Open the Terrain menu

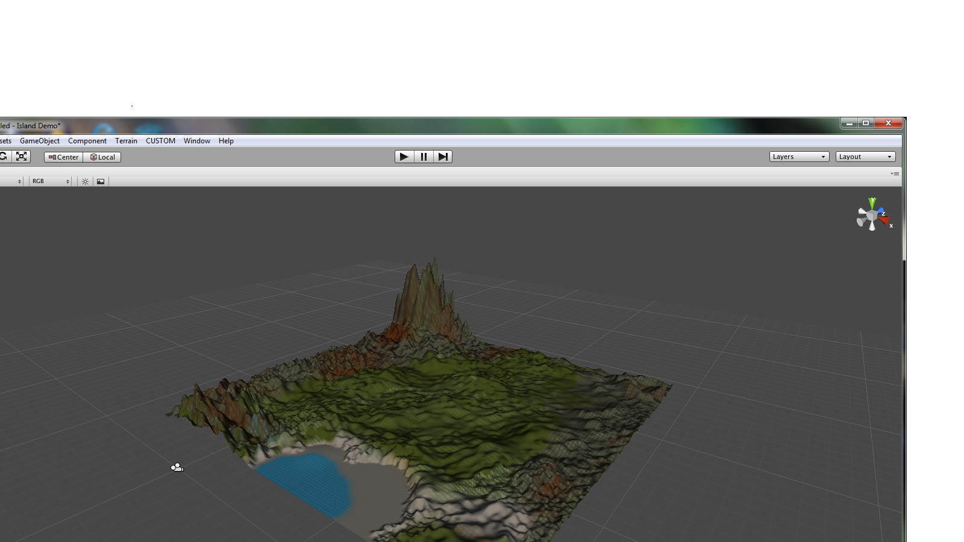(126, 141)
